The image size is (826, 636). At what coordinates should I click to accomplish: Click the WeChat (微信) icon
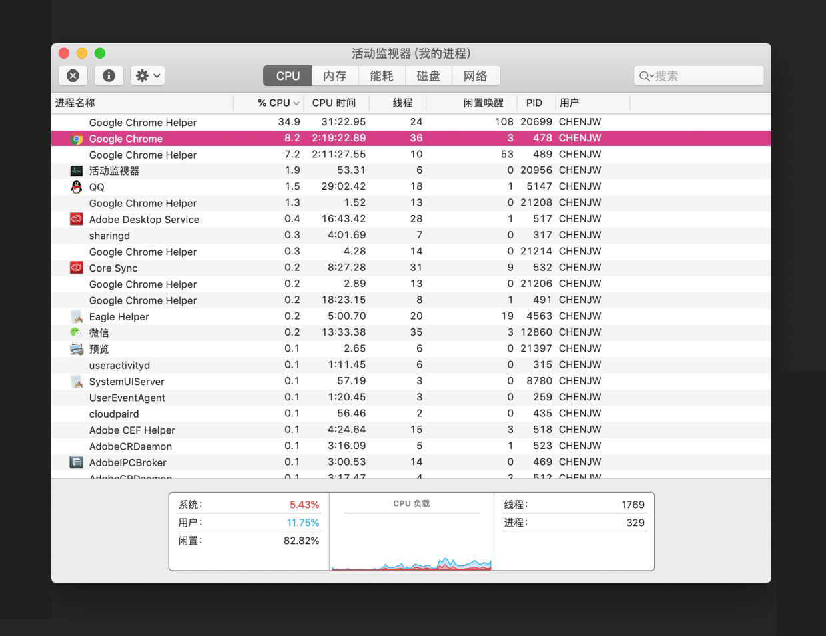tap(77, 332)
